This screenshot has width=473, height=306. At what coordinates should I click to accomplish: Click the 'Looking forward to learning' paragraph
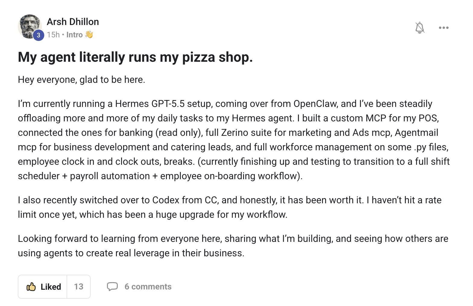pos(233,246)
